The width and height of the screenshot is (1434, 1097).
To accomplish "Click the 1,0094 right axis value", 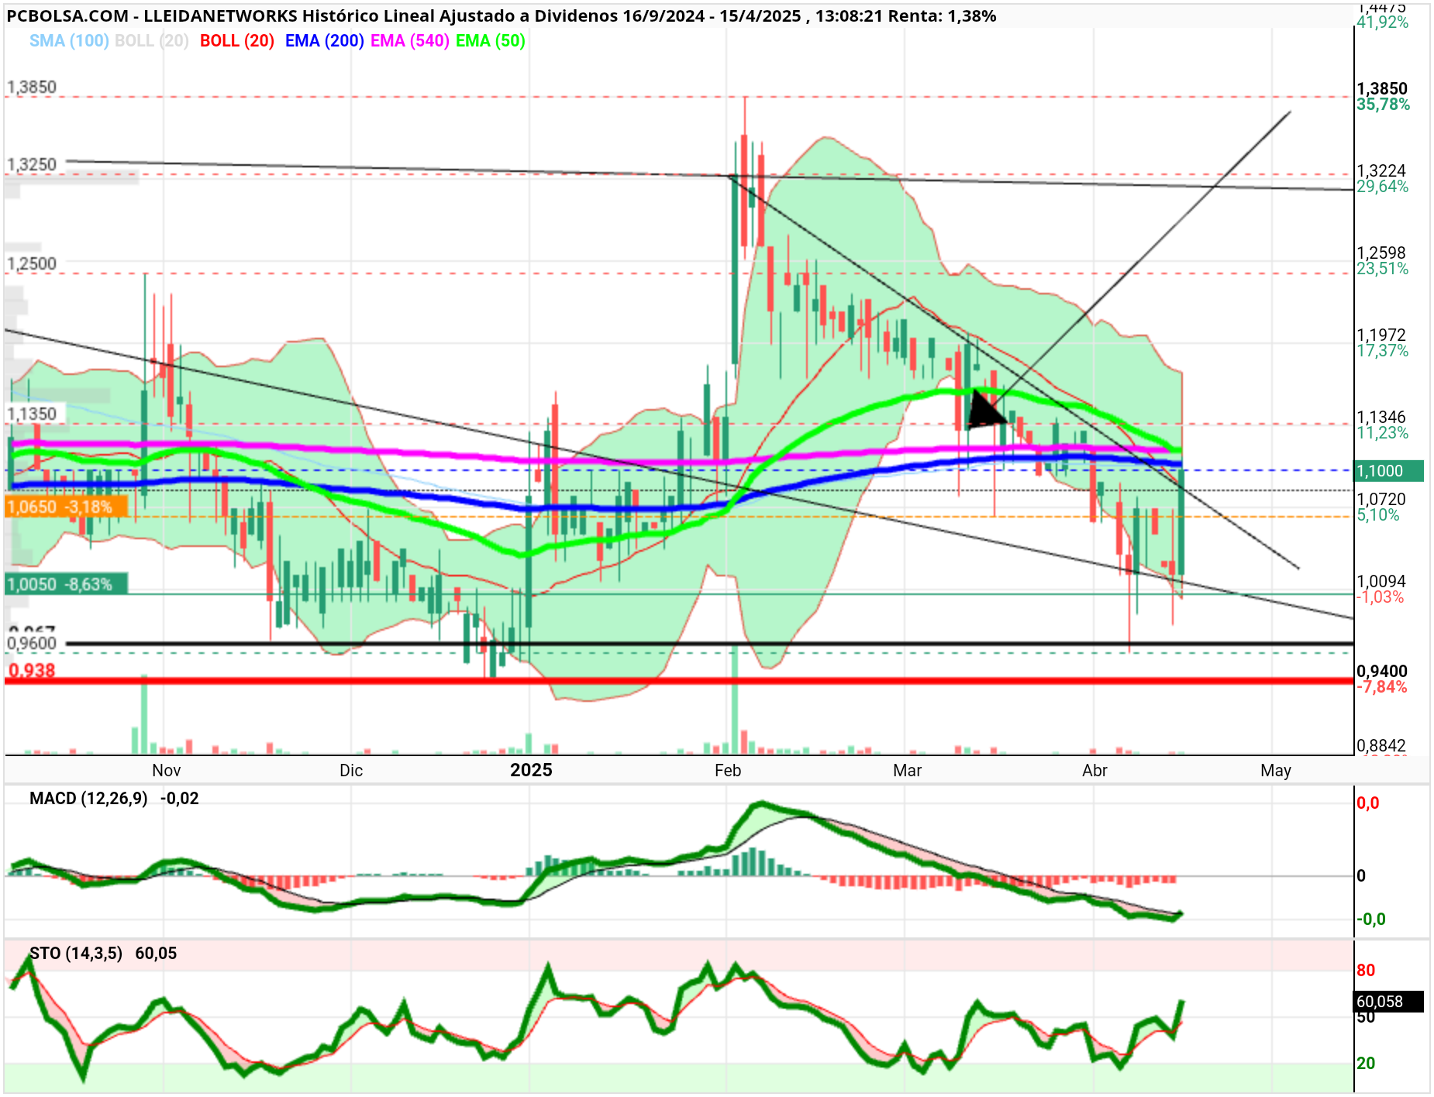I will 1381,581.
